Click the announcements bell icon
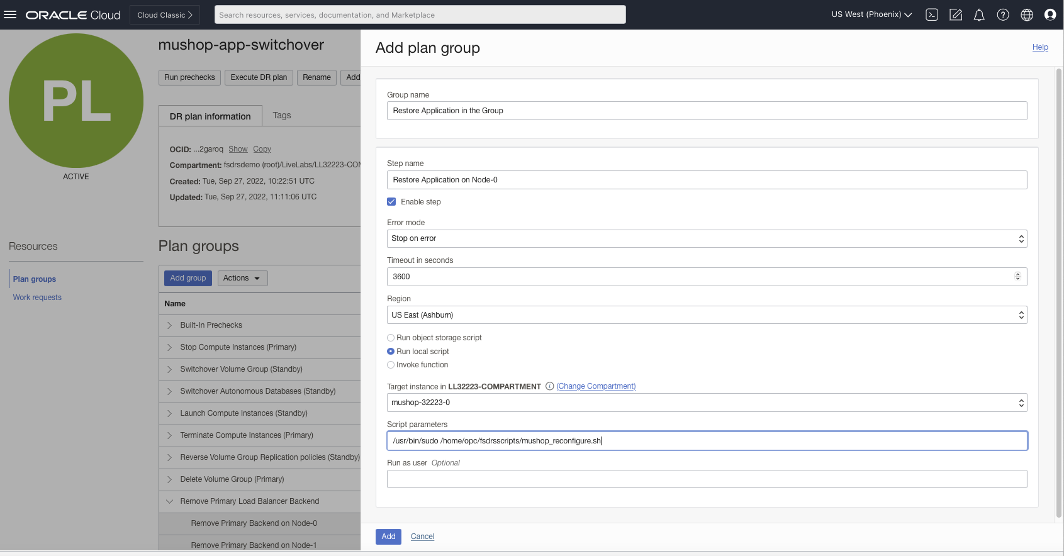 (x=979, y=14)
